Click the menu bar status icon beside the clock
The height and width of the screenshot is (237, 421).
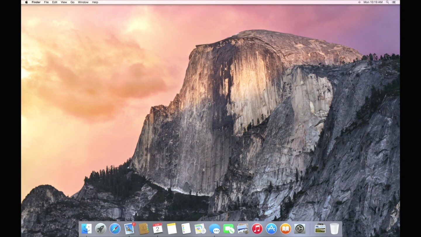pos(359,2)
